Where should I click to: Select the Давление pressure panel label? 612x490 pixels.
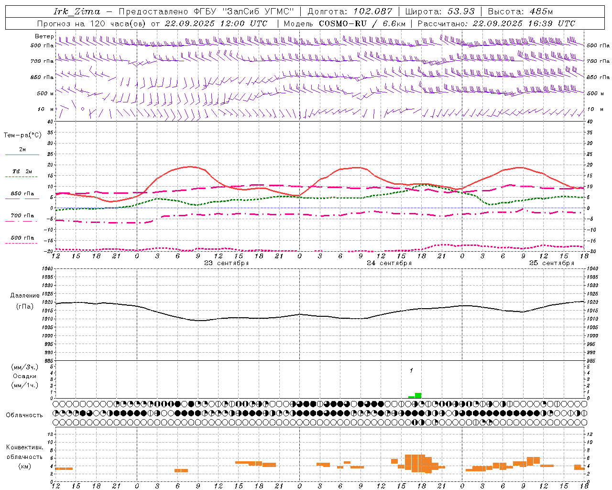pyautogui.click(x=25, y=296)
